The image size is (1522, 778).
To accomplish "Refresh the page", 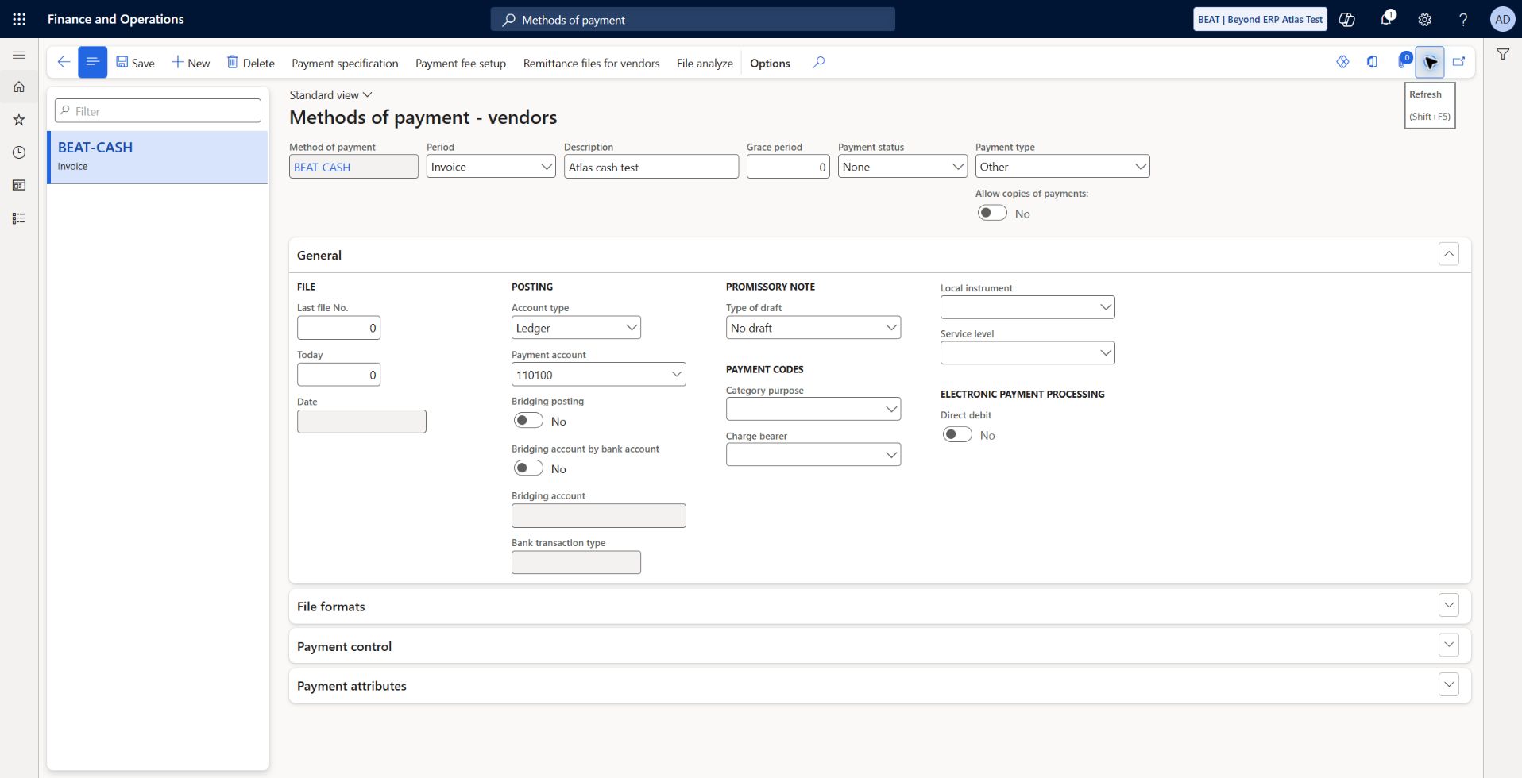I will (x=1430, y=62).
